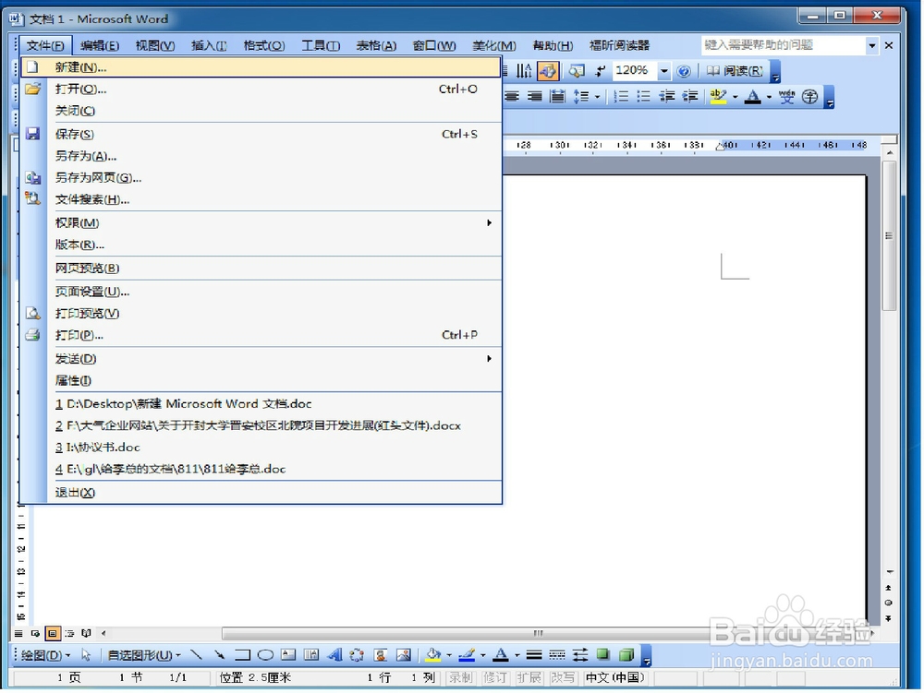Open the fill color dropdown arrow
Viewport: 924px width, 693px height.
tap(449, 655)
